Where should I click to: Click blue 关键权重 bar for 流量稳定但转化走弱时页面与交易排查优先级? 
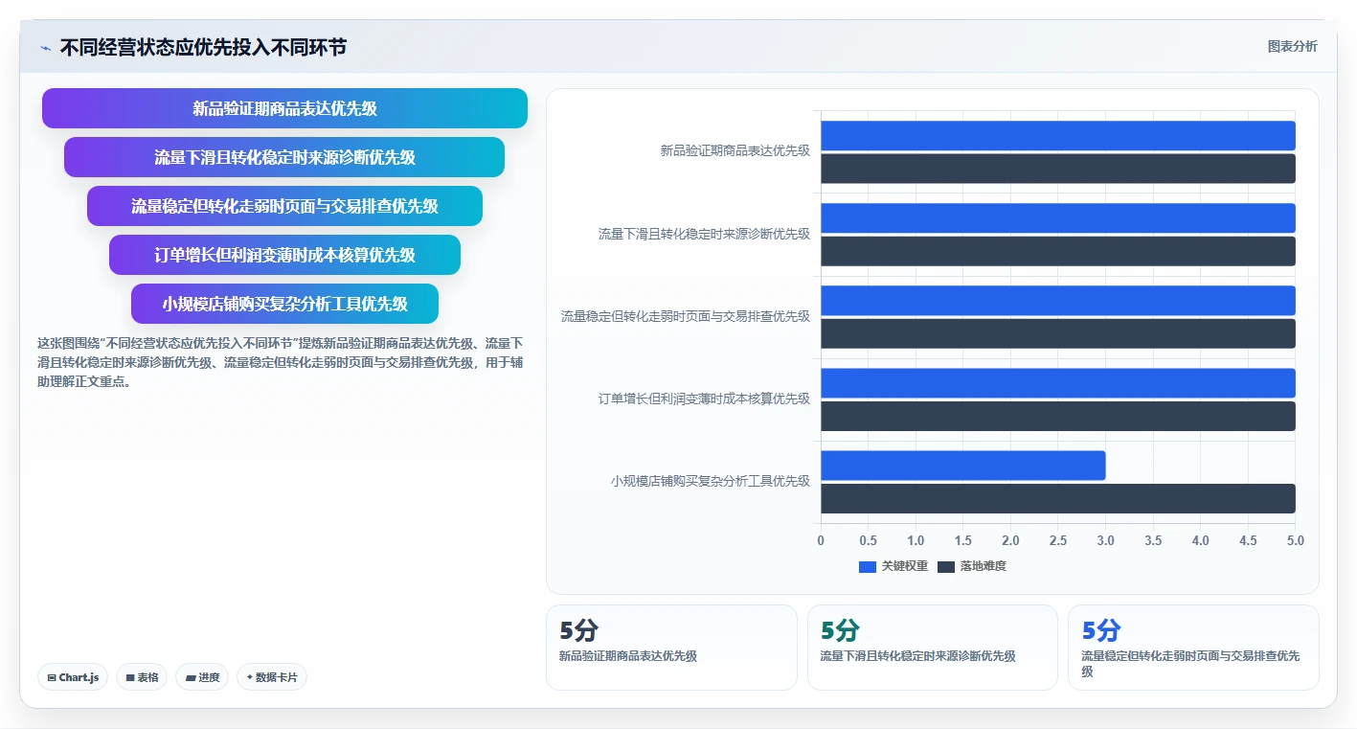click(x=1058, y=300)
